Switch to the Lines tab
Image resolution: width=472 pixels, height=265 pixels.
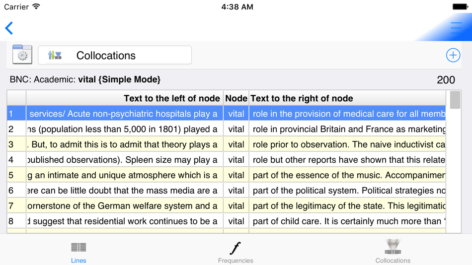tap(79, 253)
